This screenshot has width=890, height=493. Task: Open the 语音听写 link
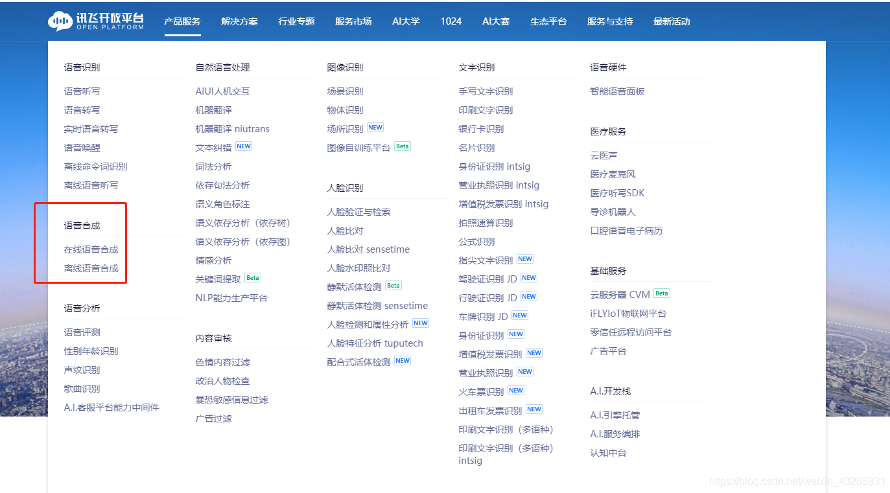pos(82,91)
